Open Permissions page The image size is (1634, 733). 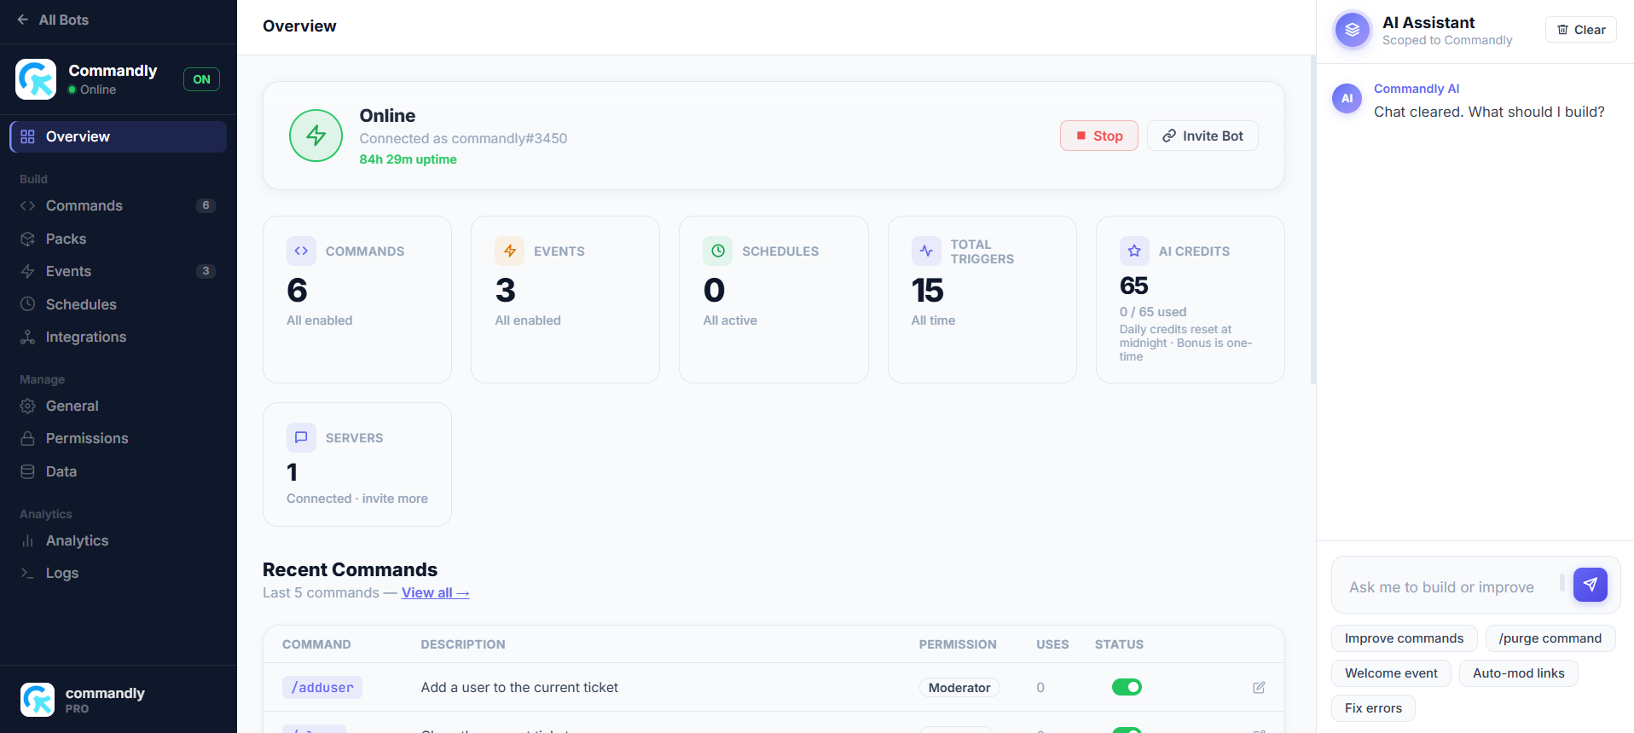[119, 438]
